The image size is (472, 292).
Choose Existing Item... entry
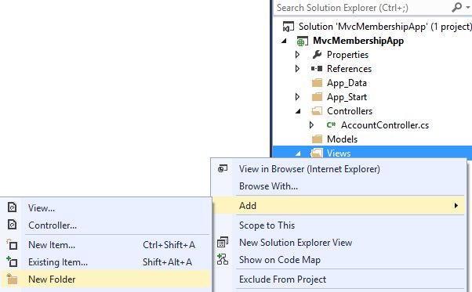[58, 261]
